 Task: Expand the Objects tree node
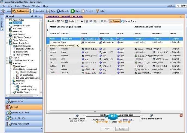[x=7, y=58]
